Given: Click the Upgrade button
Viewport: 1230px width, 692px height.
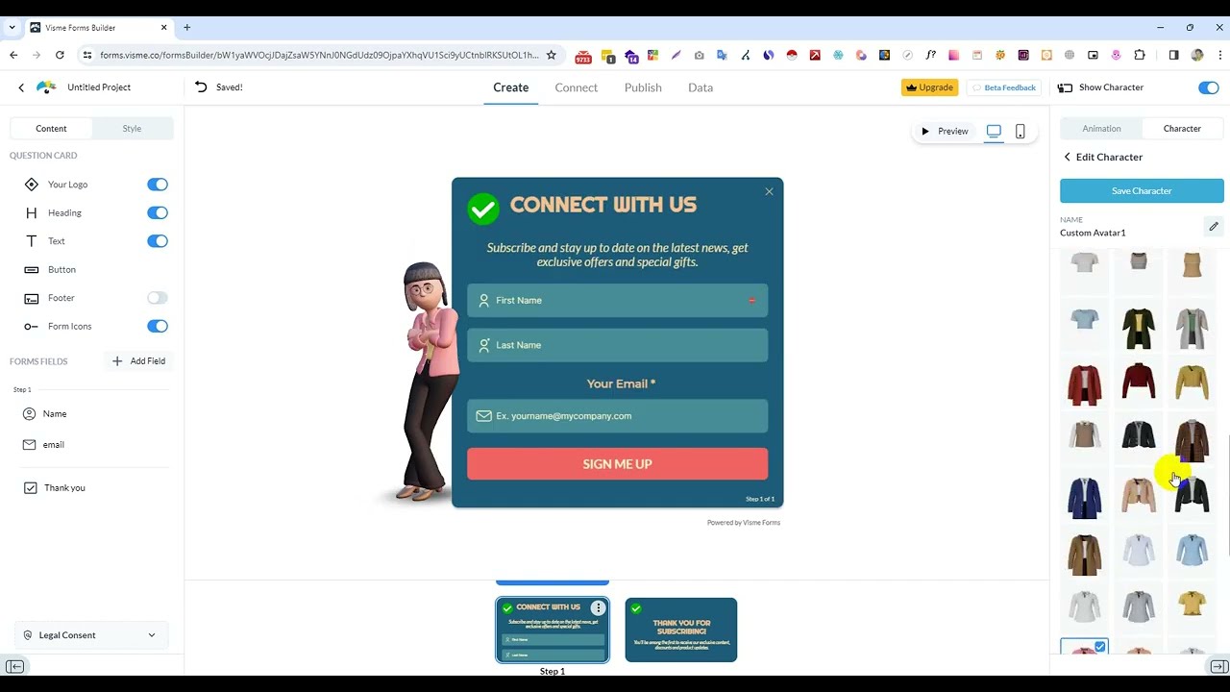Looking at the screenshot, I should pos(929,87).
